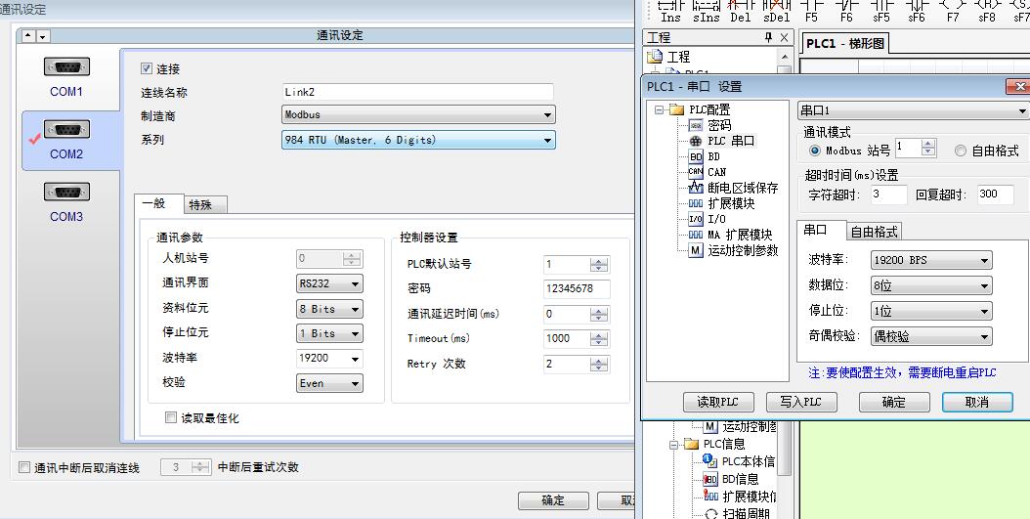Open PLC 串口 tree item

coord(730,141)
